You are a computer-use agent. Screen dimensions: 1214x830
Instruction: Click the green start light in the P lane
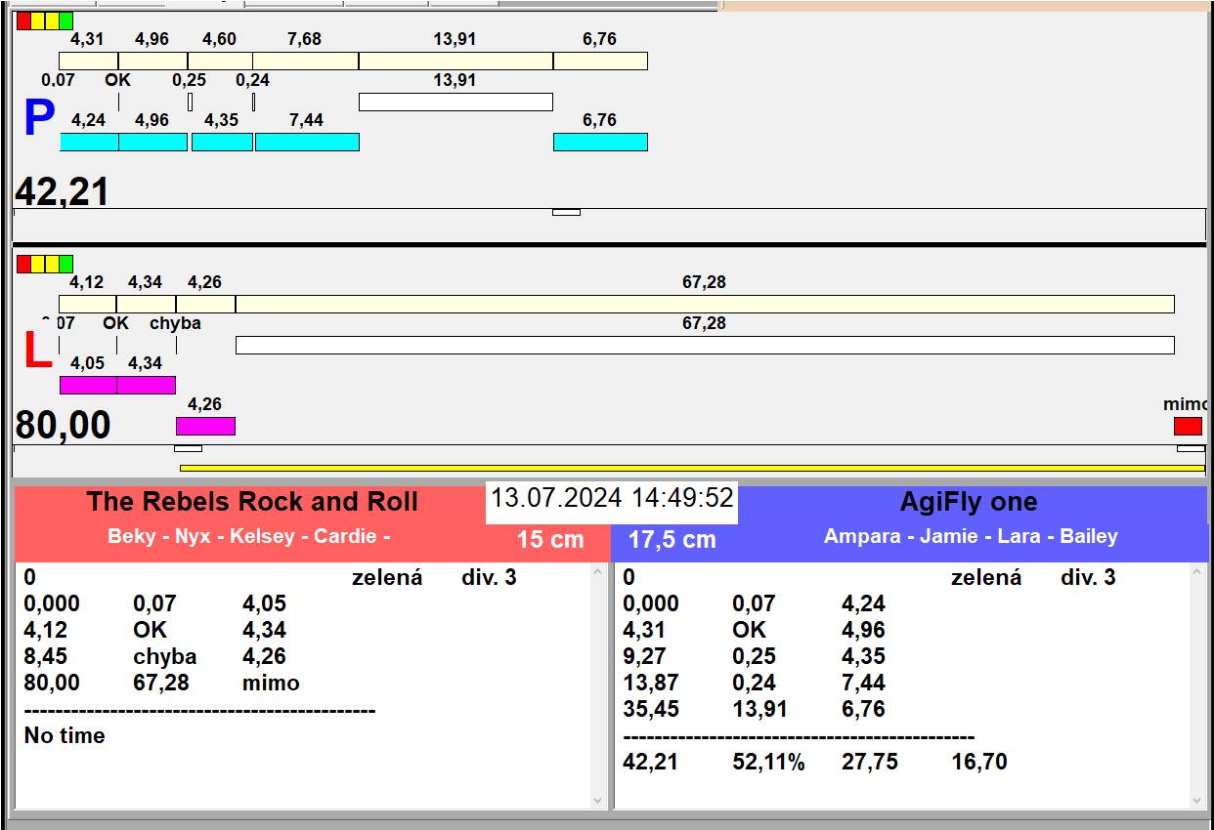click(x=65, y=21)
